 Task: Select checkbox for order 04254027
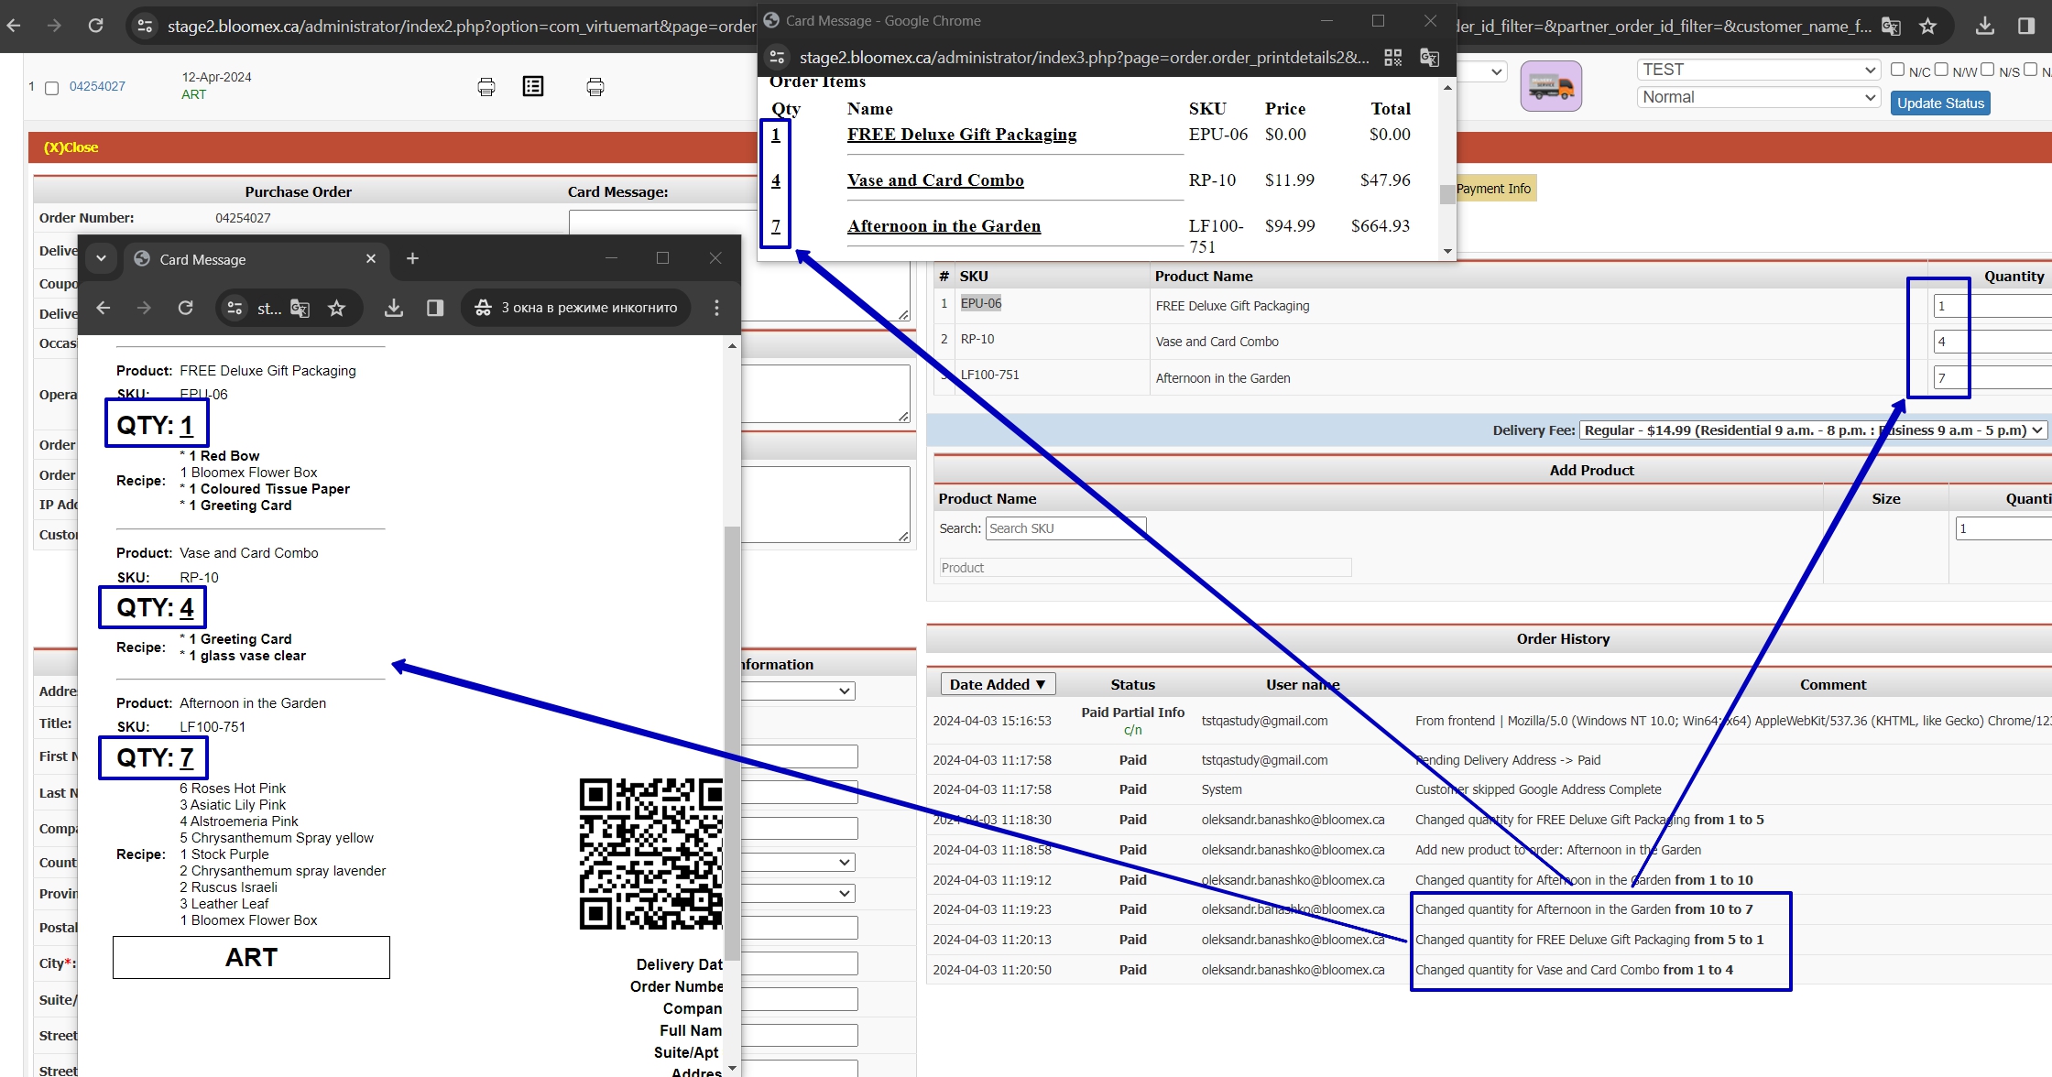point(52,88)
